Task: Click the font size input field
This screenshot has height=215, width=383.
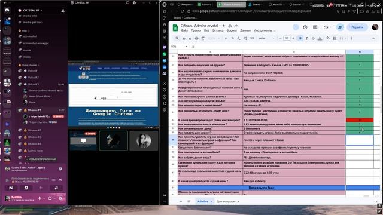Action: tap(287, 38)
